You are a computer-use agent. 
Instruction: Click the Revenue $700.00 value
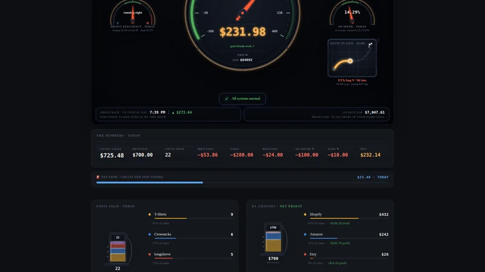click(x=142, y=155)
